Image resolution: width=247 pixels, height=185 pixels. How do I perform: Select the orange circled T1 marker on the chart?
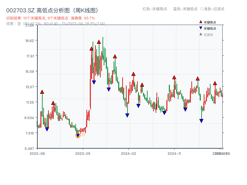click(78, 135)
